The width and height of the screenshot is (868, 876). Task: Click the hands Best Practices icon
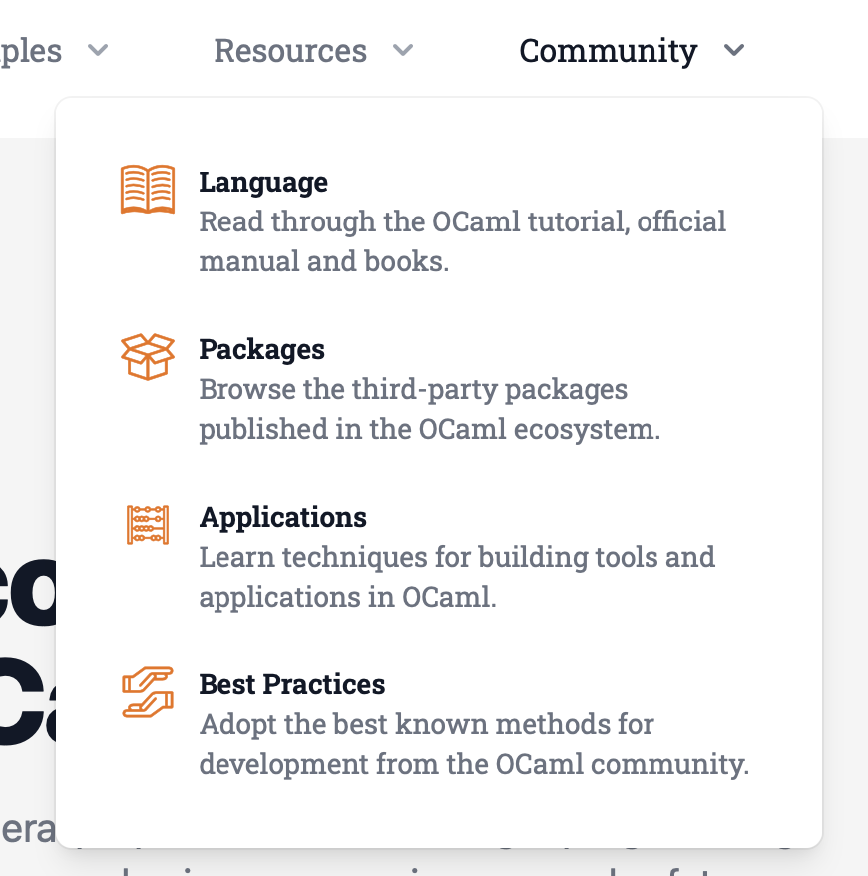point(148,692)
